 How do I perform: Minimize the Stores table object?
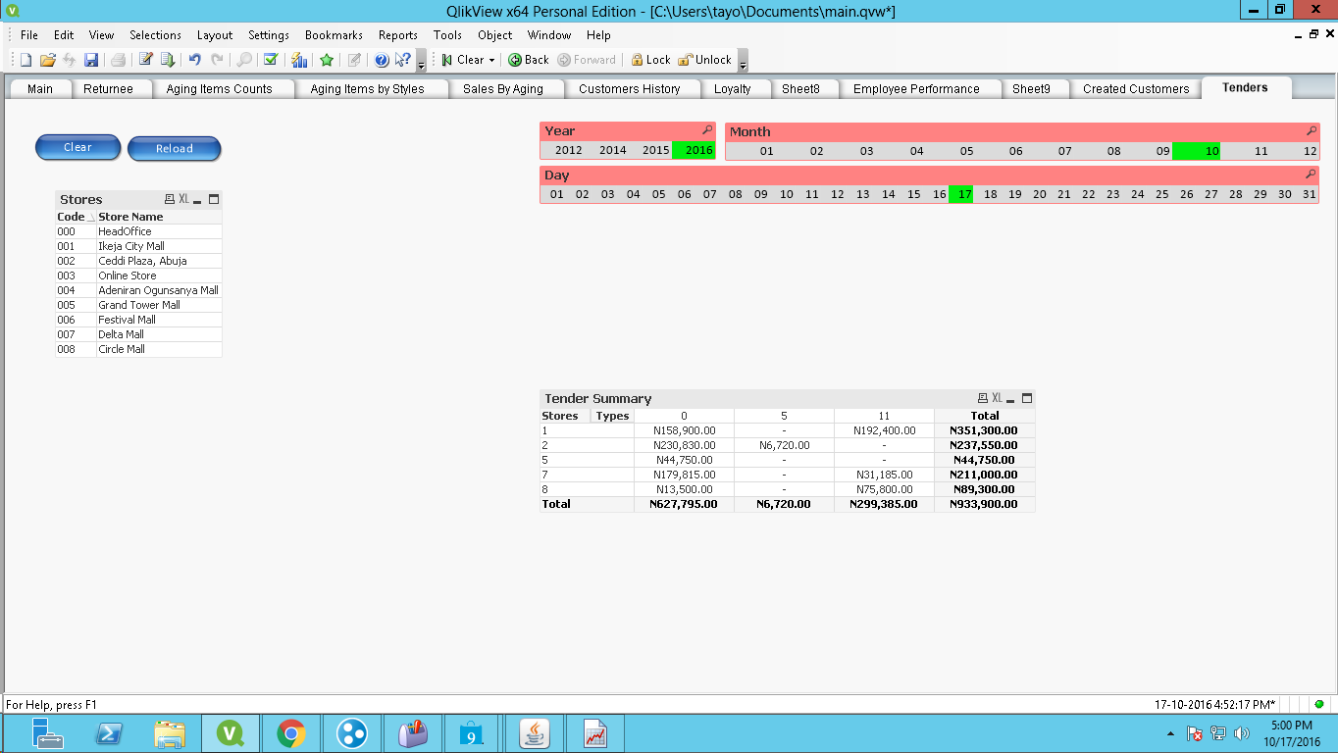[197, 200]
